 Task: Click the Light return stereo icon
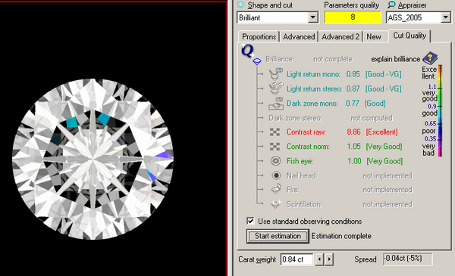(276, 88)
